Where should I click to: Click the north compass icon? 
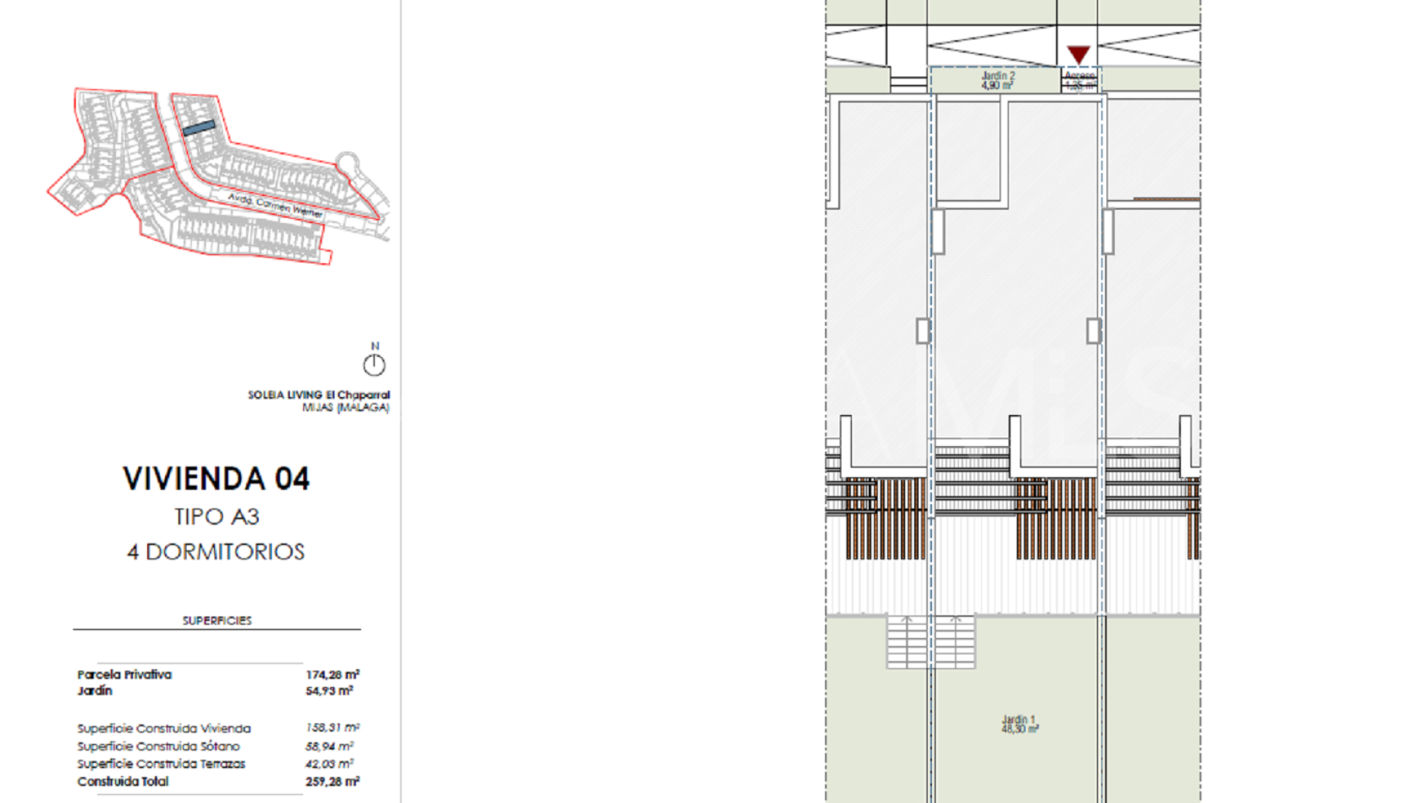[374, 365]
